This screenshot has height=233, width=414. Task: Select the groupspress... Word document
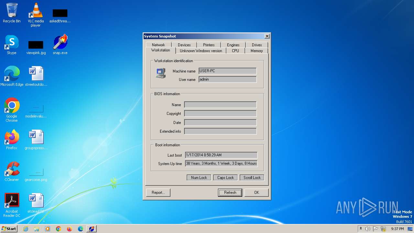[x=36, y=140]
